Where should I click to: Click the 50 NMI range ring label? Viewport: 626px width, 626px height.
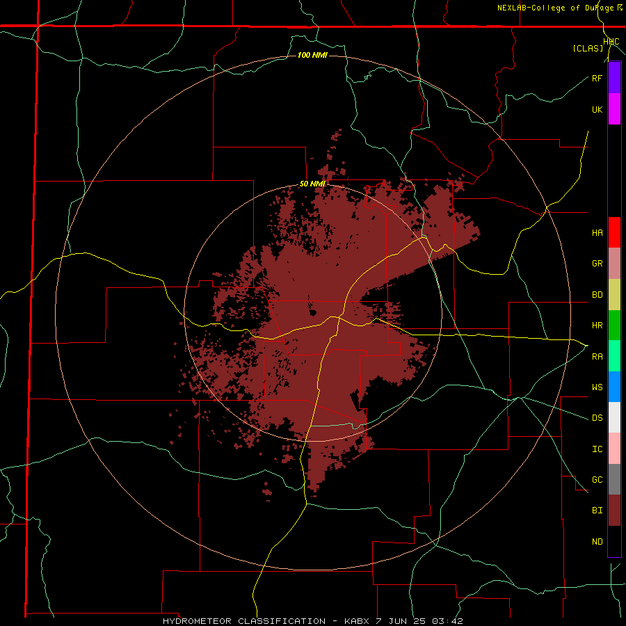pos(312,184)
